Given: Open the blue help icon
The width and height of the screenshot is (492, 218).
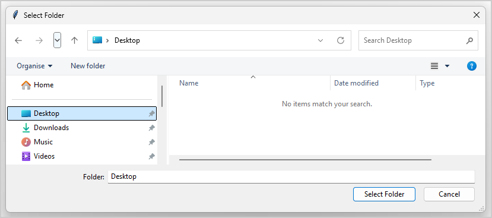Looking at the screenshot, I should (x=472, y=66).
